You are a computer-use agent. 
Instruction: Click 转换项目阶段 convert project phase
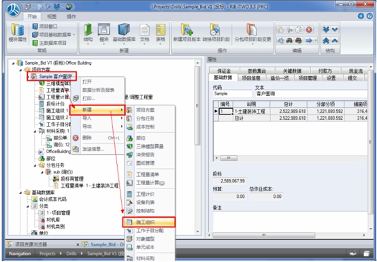216,33
